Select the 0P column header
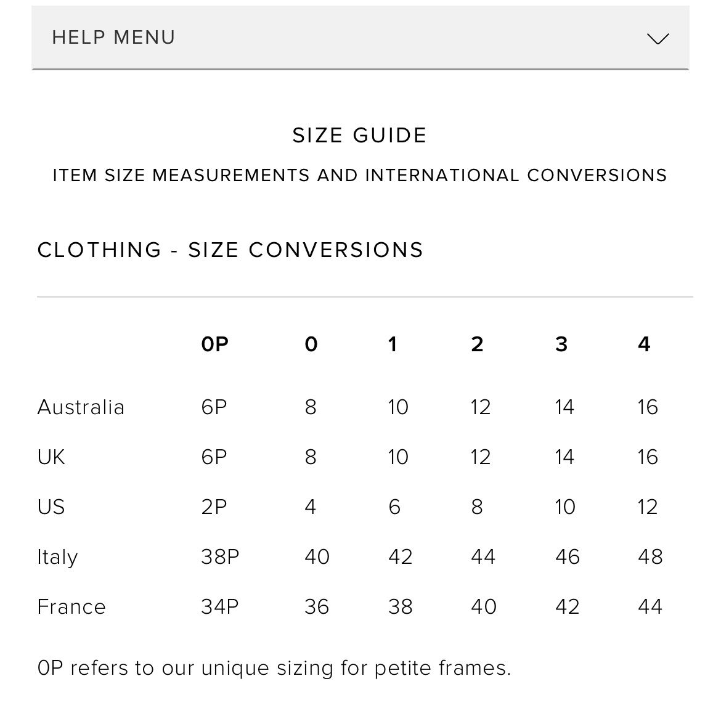721x721 pixels. click(214, 344)
